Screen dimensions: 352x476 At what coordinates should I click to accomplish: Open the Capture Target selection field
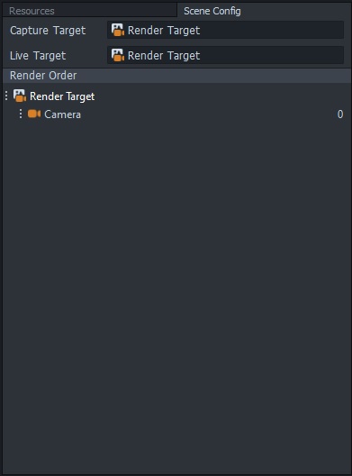[225, 30]
